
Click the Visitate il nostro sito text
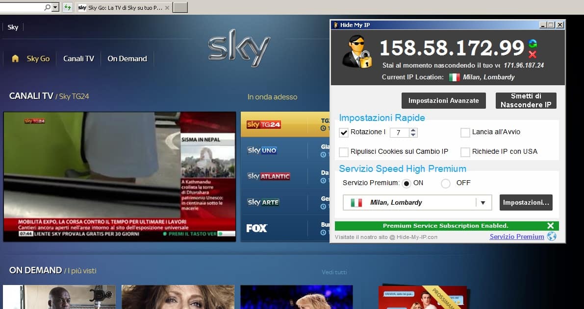(386, 237)
